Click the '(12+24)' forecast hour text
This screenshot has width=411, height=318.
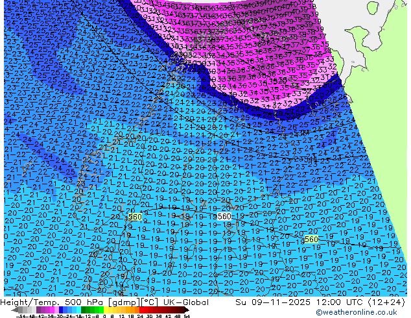click(x=386, y=302)
